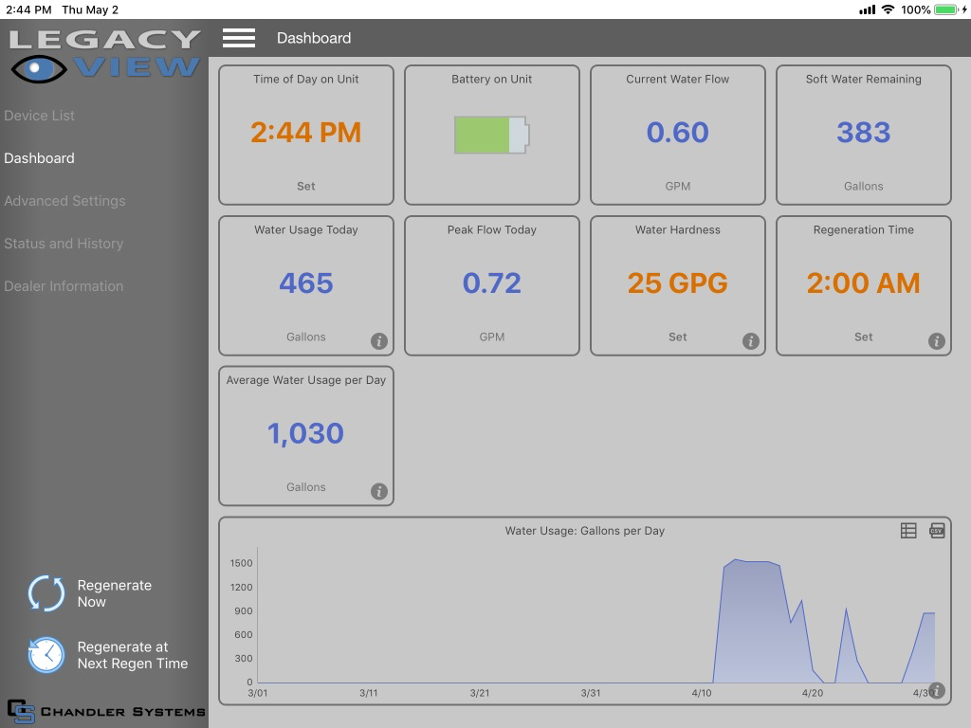Open Dealer Information page
Viewport: 971px width, 728px height.
[64, 286]
